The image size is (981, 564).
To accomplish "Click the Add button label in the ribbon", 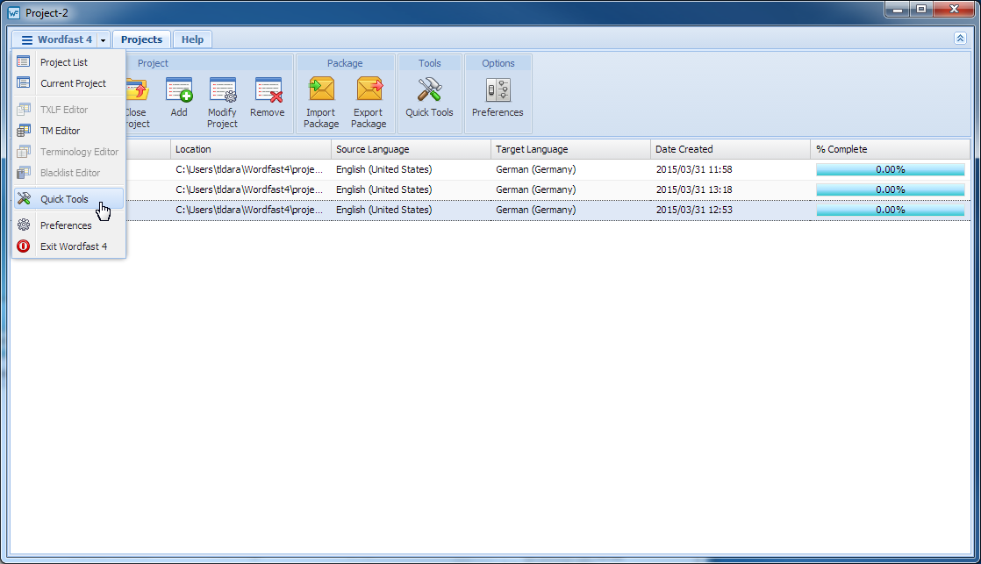I will 179,112.
